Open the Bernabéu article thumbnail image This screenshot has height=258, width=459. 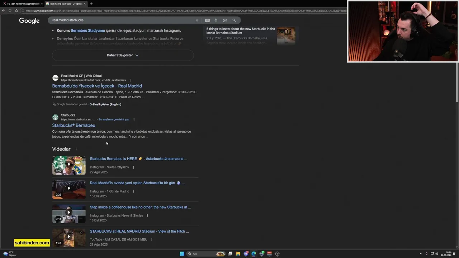click(286, 36)
